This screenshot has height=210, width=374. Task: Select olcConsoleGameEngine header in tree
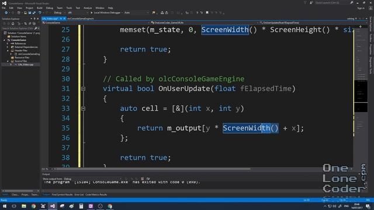[x=27, y=54]
